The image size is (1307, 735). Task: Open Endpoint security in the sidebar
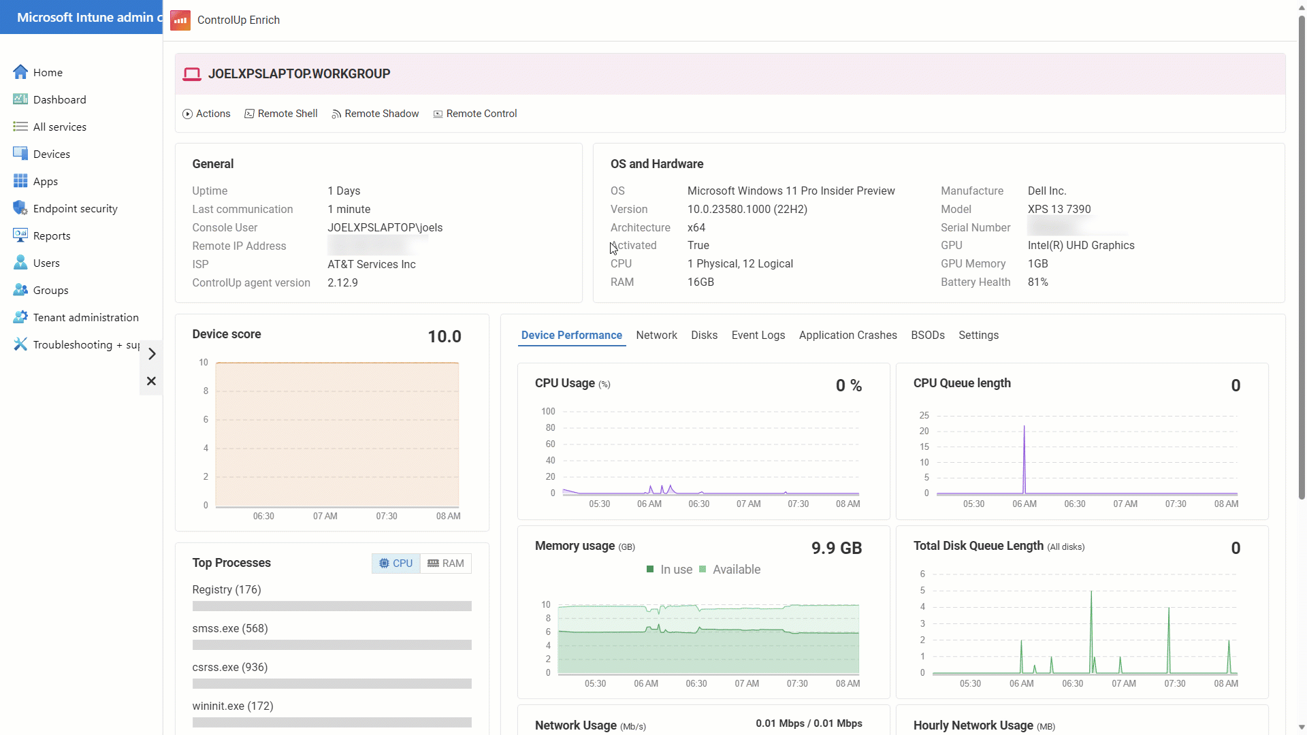(75, 208)
